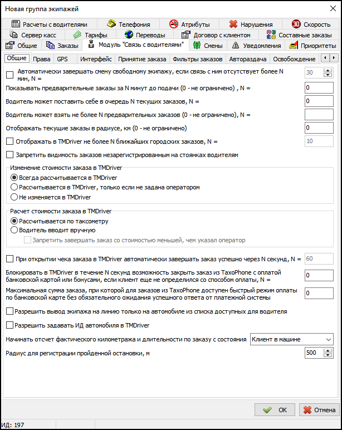Select Не изменяется в TMDriver radio option
Screen dimensions: 342x430
(x=14, y=197)
